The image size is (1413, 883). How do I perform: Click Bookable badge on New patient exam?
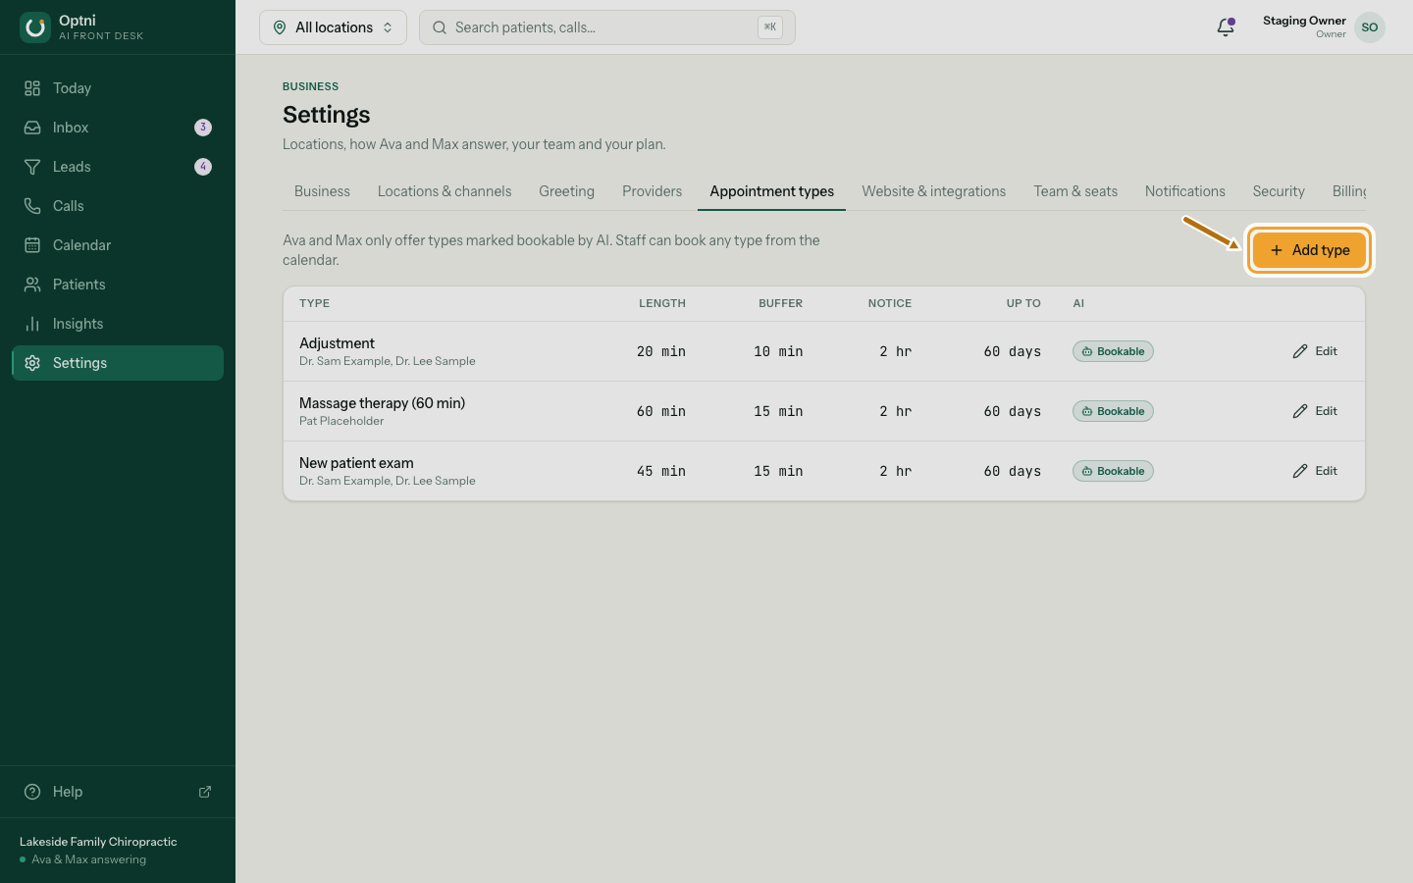tap(1113, 471)
